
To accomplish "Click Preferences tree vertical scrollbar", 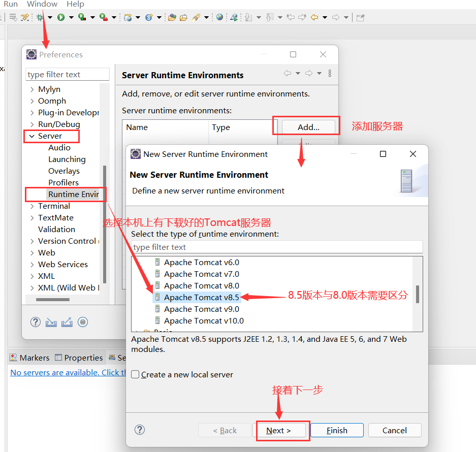I will 105,224.
